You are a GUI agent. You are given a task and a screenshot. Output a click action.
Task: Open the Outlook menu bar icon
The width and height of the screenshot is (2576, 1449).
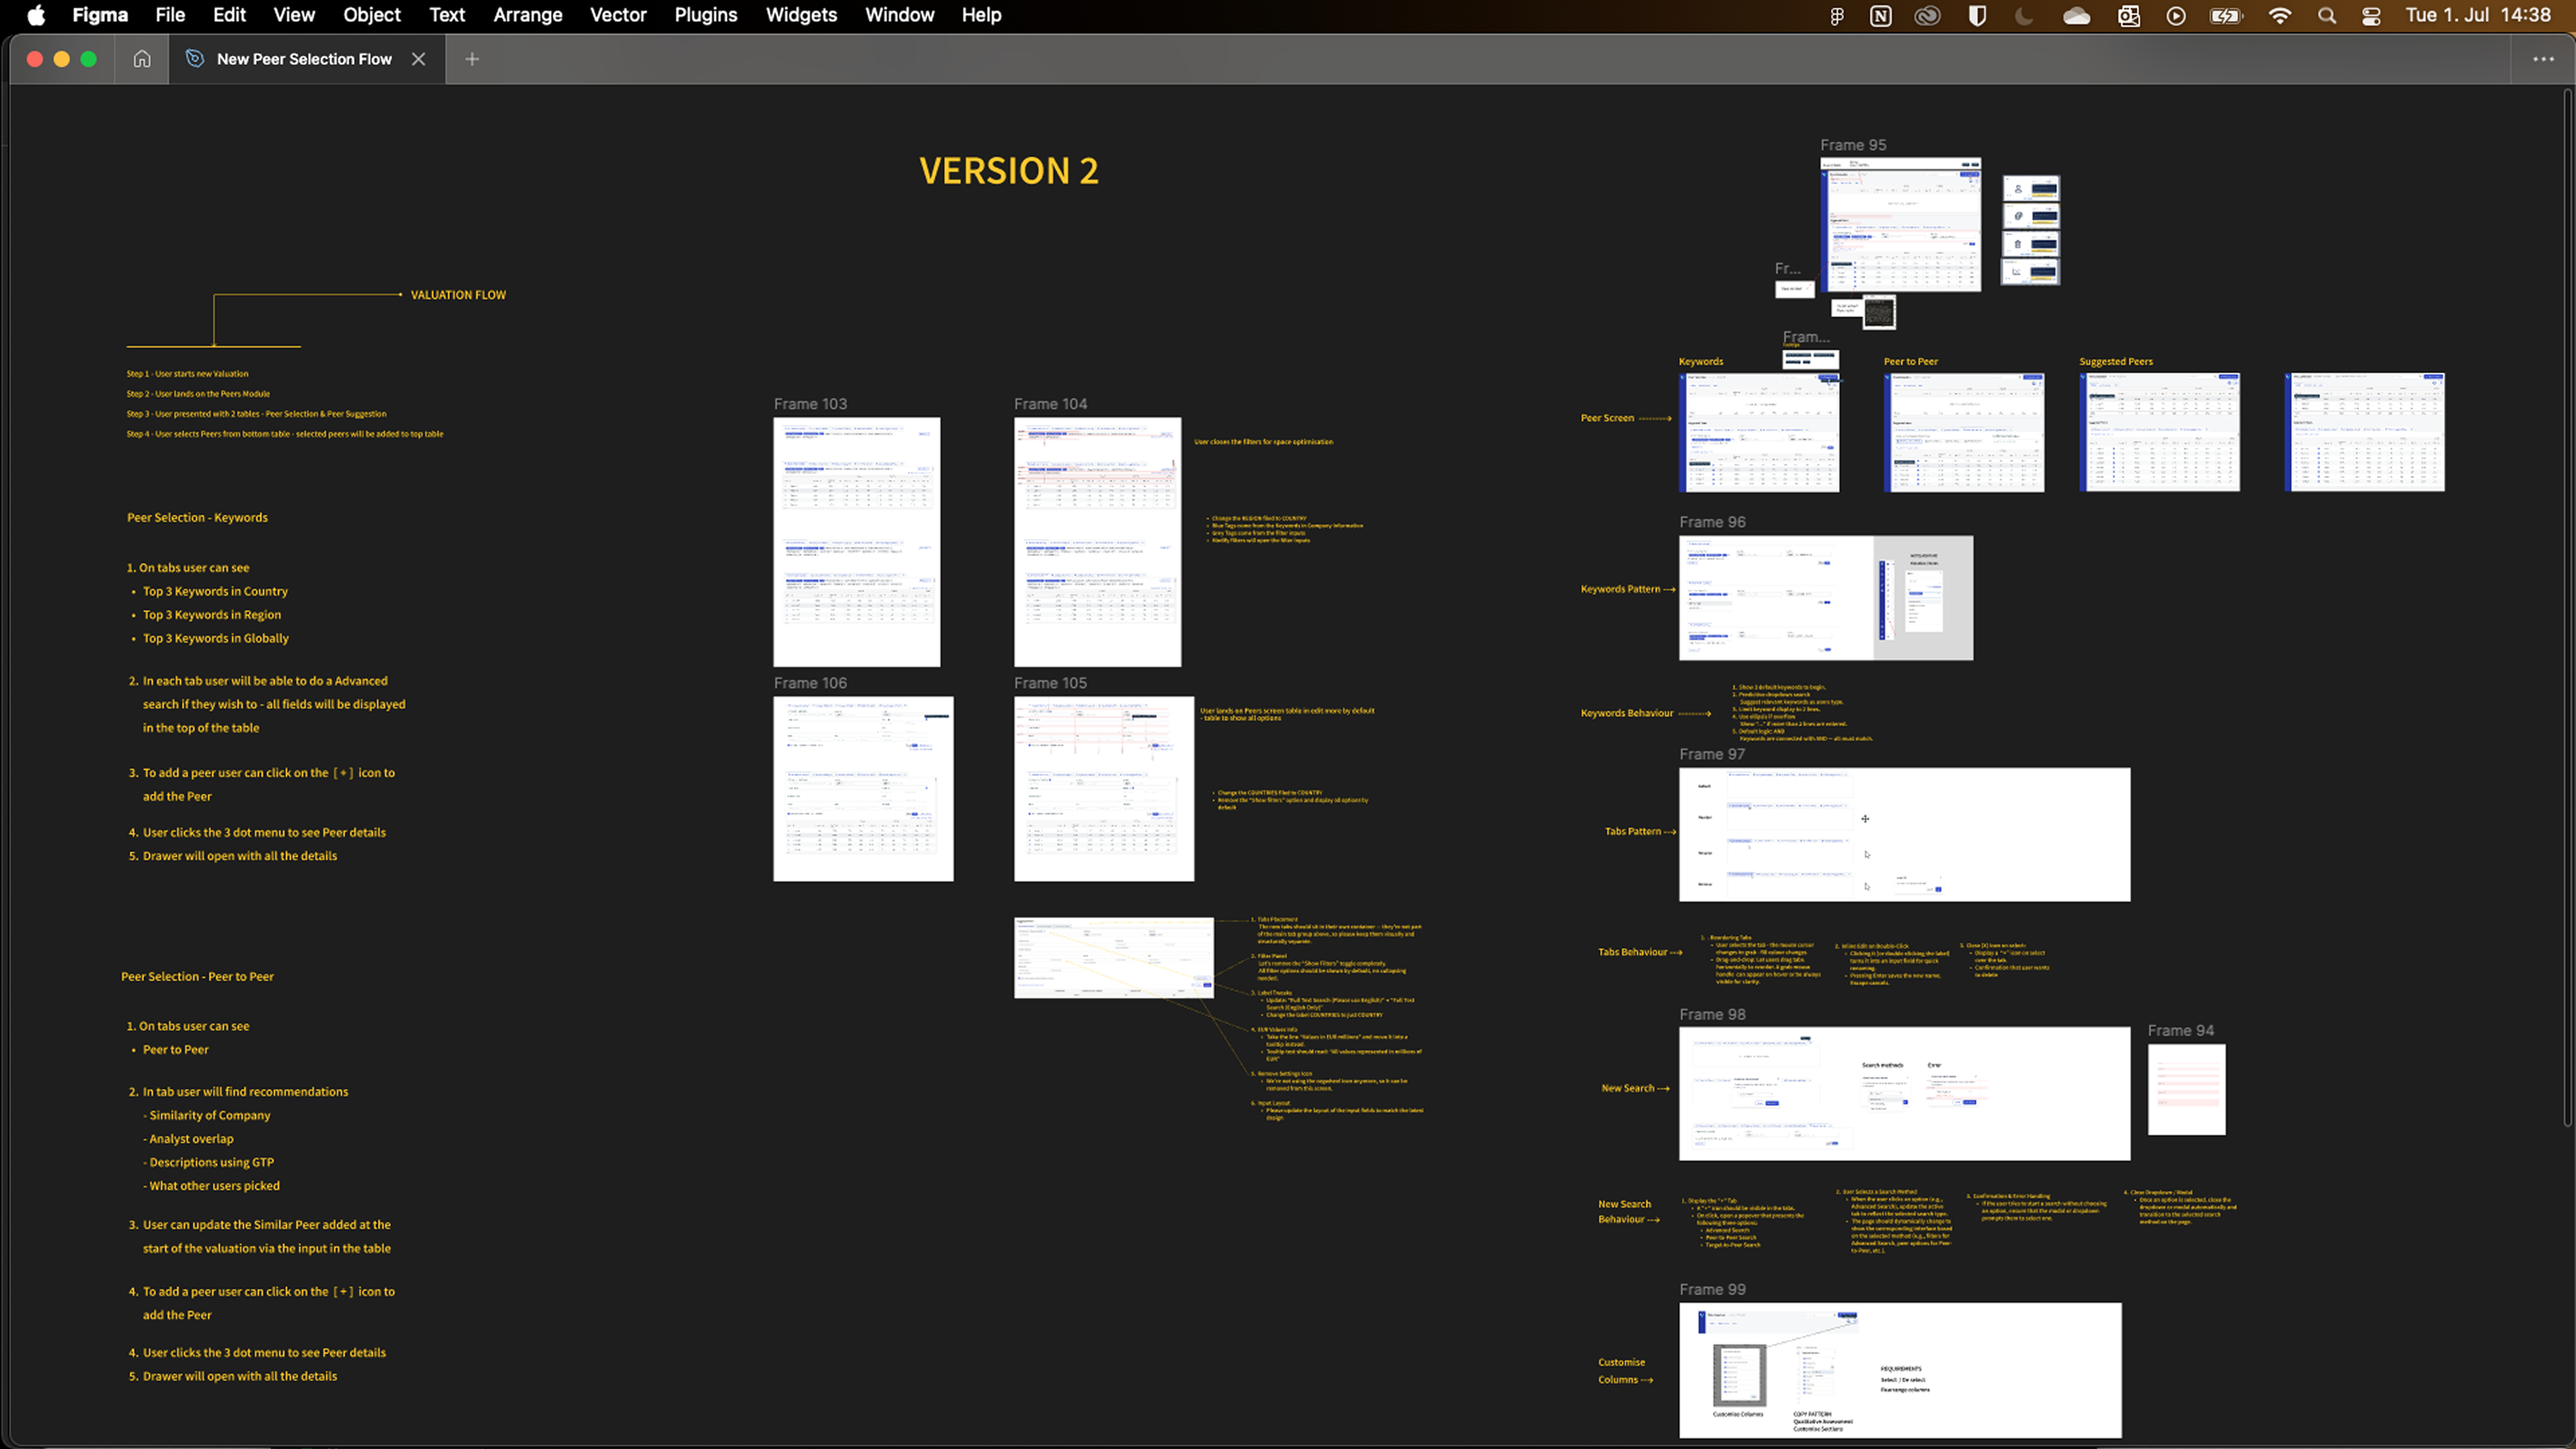coord(2128,16)
